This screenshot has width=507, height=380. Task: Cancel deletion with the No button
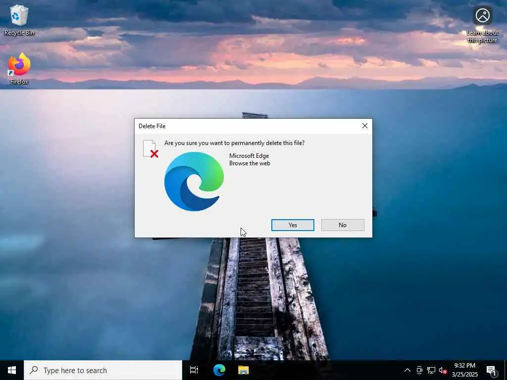point(343,225)
